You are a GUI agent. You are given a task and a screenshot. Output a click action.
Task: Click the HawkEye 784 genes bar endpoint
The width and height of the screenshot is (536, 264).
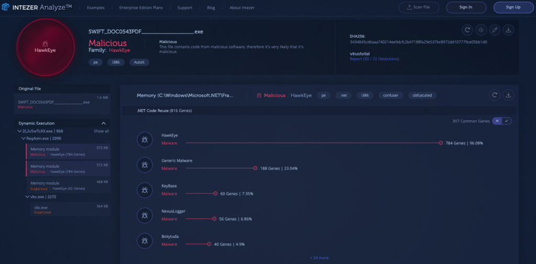tap(441, 143)
